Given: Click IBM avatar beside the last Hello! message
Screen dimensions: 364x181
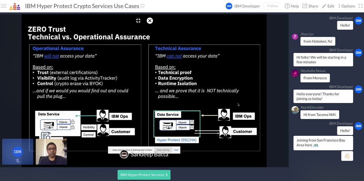Looking at the screenshot, I should (359, 126).
